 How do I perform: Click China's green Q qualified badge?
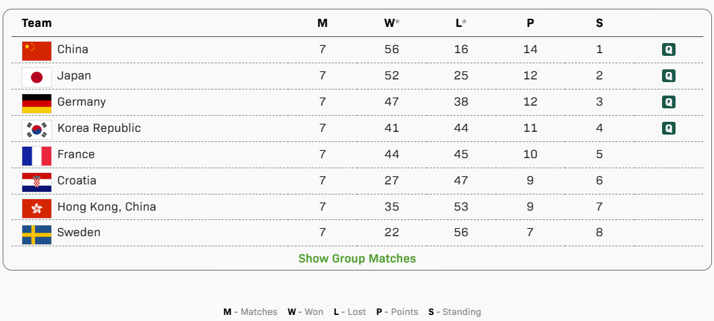click(x=668, y=50)
